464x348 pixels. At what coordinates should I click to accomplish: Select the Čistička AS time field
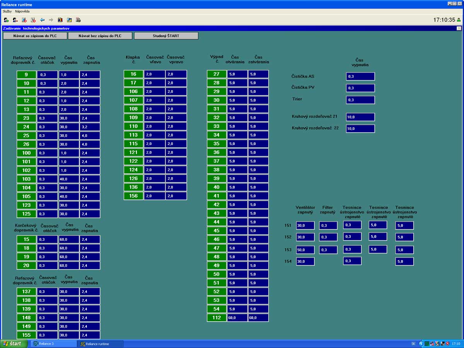360,77
